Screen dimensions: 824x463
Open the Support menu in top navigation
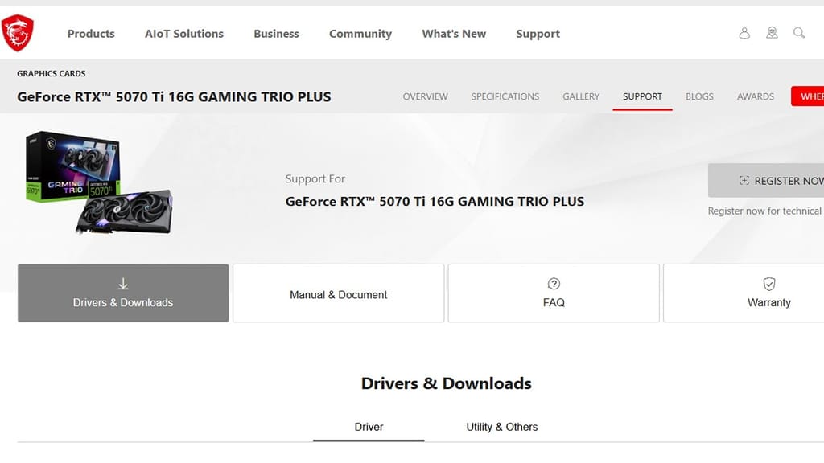tap(538, 34)
